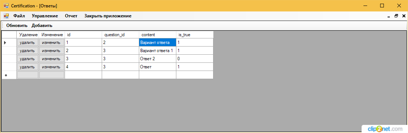408x133 pixels.
Task: Click удалить button for row id 1
Action: pos(27,42)
